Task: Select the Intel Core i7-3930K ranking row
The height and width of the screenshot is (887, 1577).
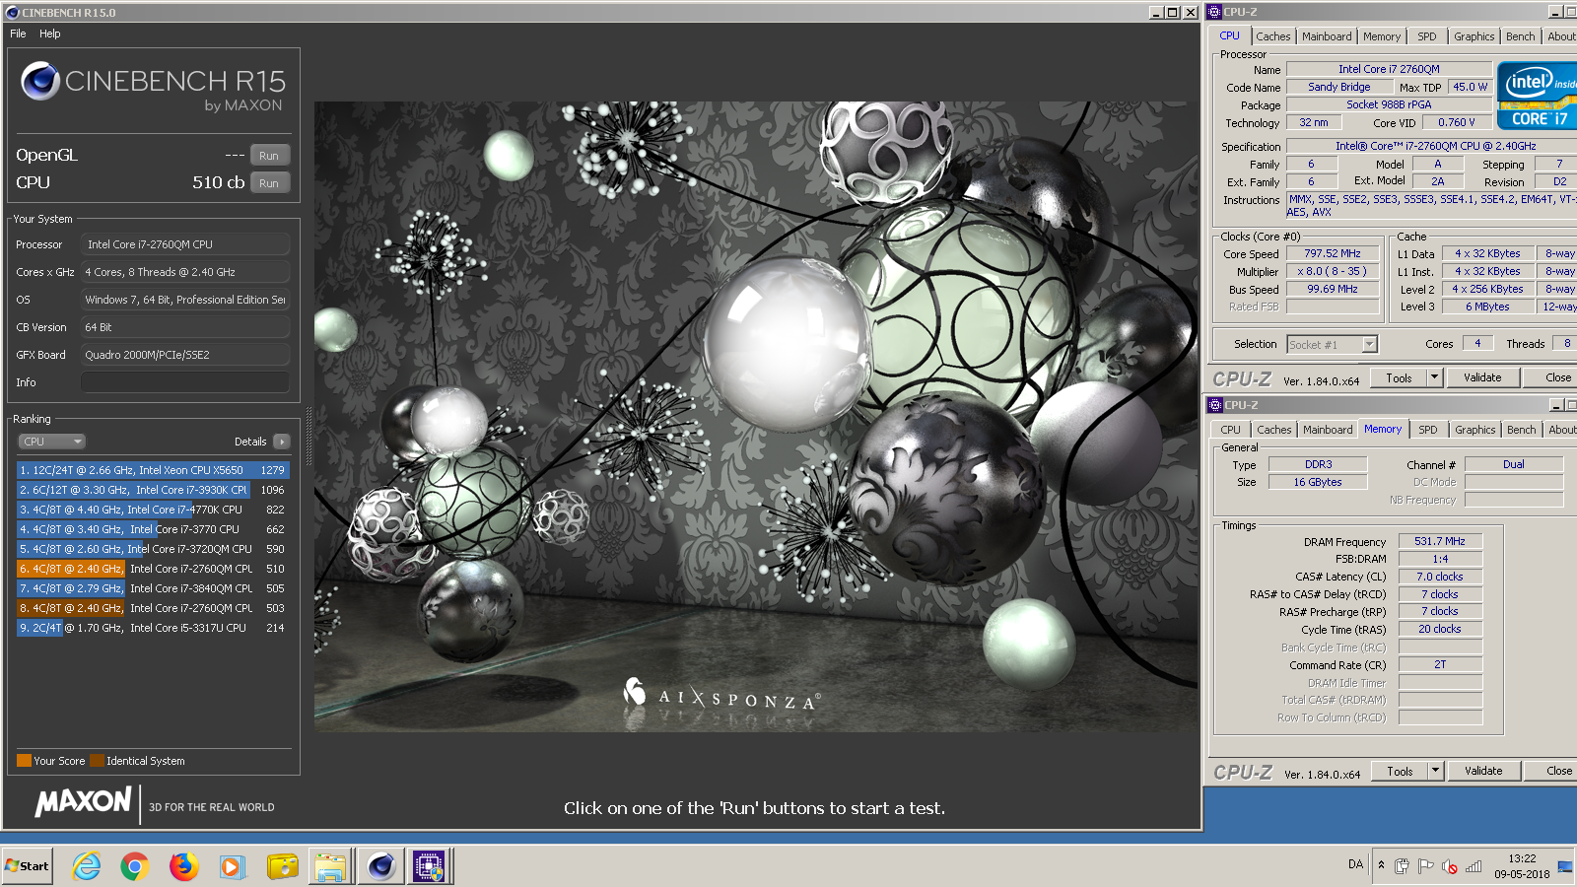Action: click(x=153, y=490)
